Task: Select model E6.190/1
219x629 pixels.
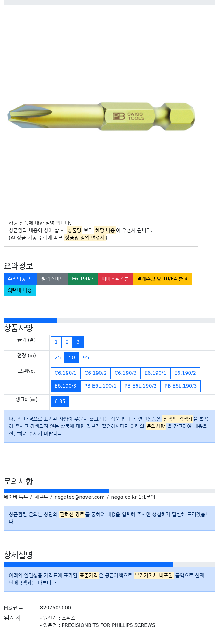Action: [x=155, y=373]
